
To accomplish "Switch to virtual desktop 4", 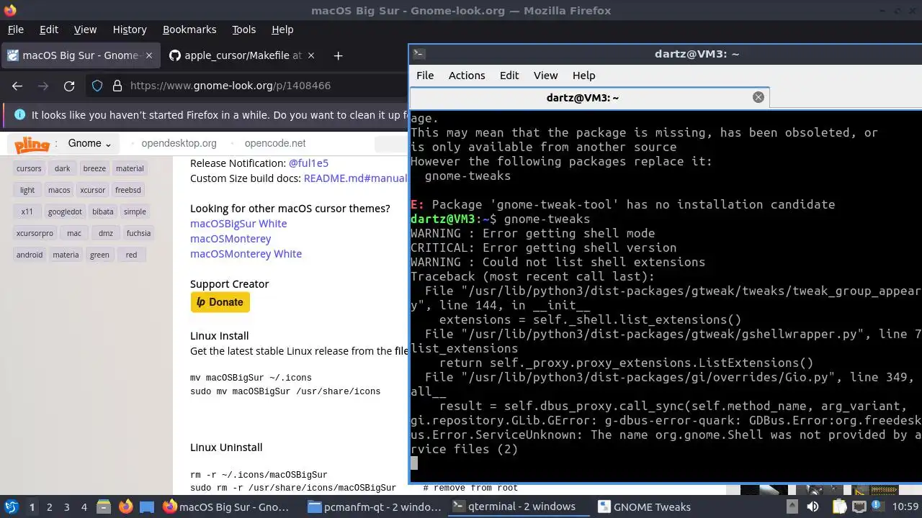I will pyautogui.click(x=84, y=506).
